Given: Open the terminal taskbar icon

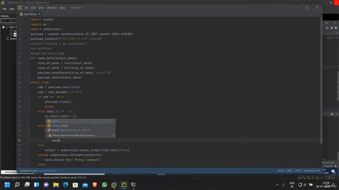Looking at the screenshot, I should coord(133,185).
